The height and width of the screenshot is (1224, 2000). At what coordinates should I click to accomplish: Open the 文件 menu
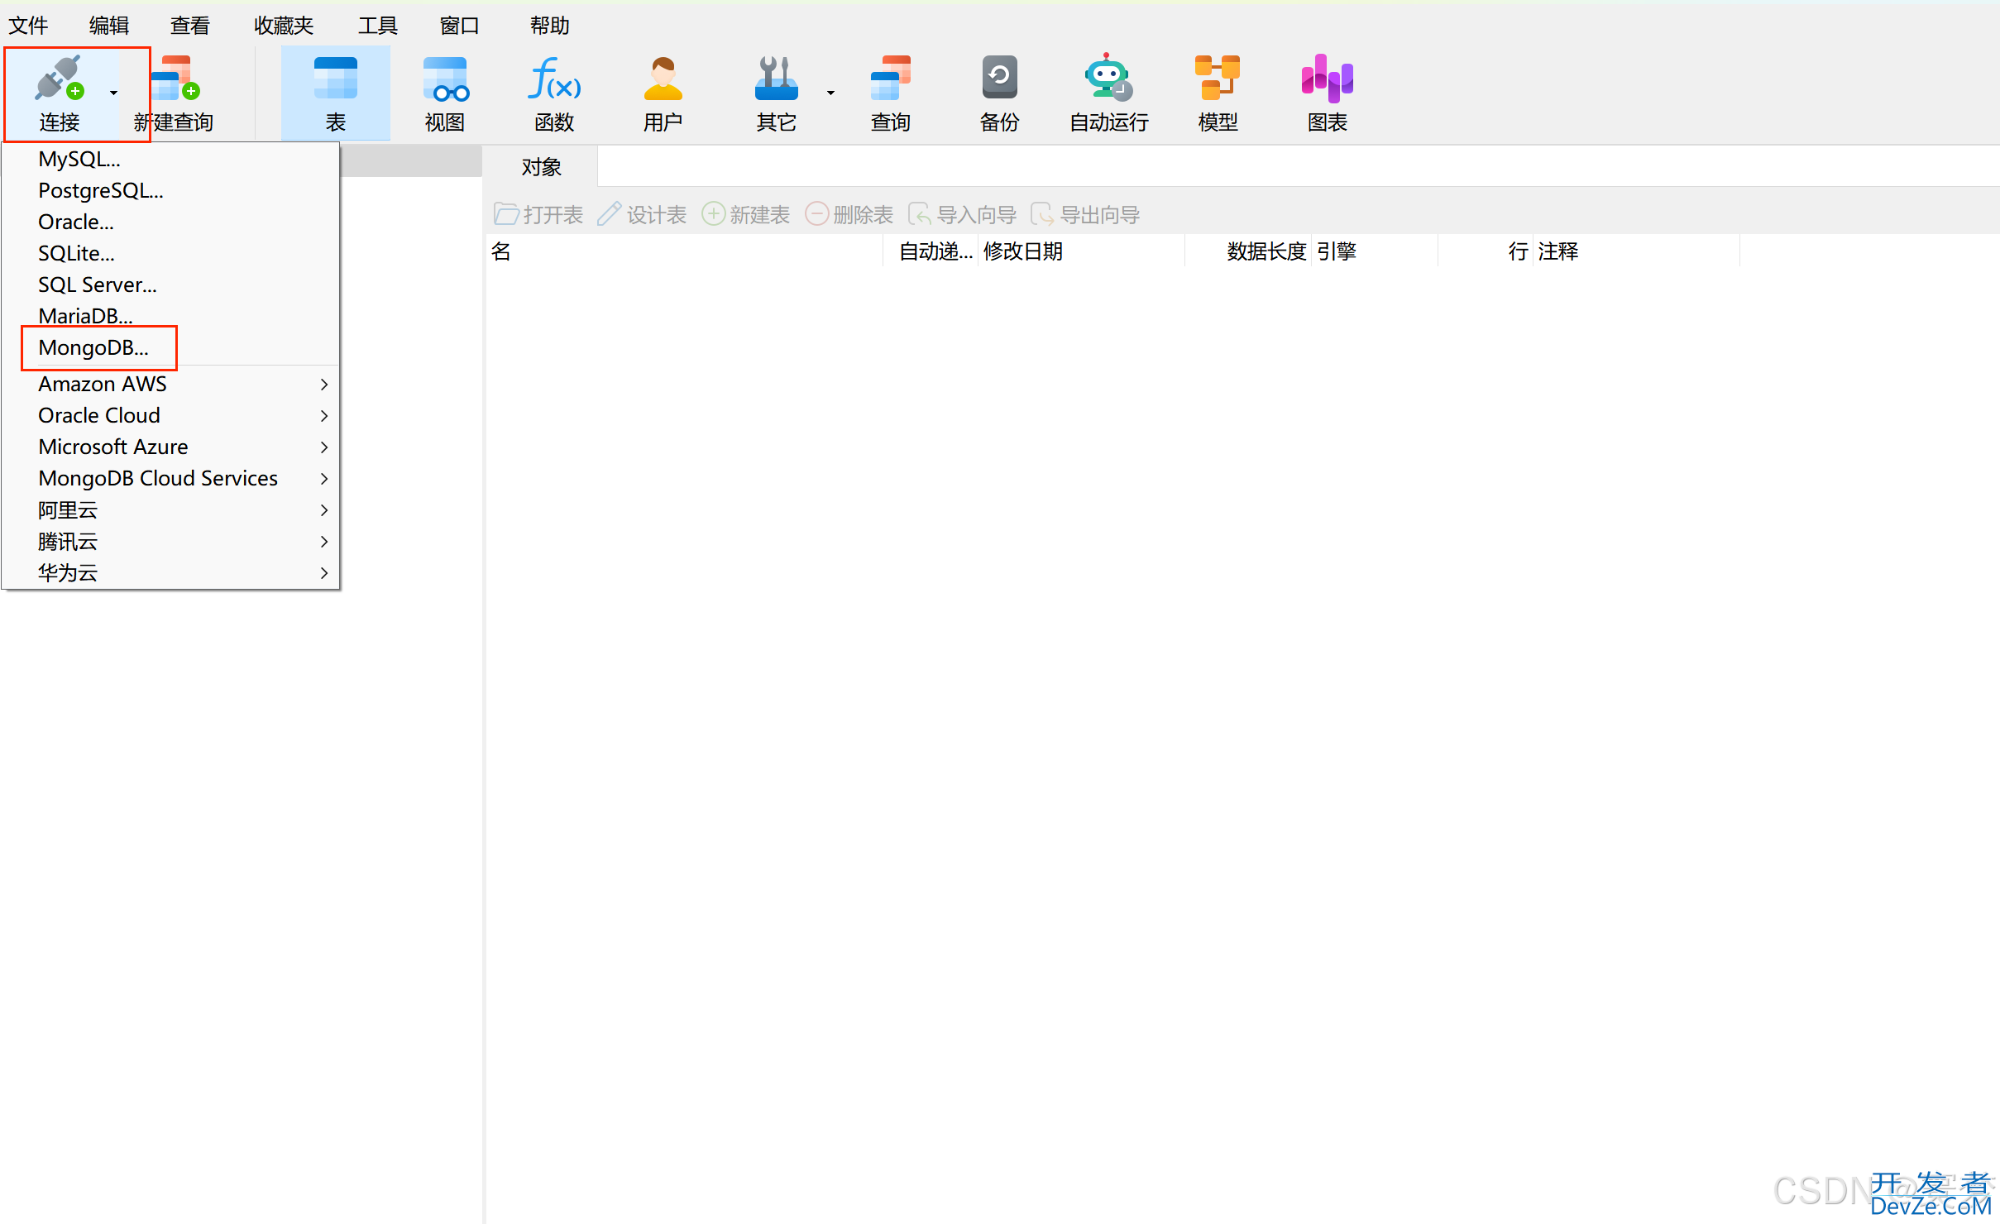coord(28,26)
